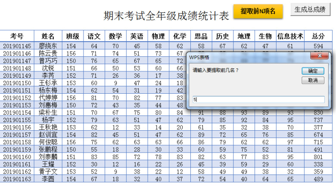
Task: Select the name cell 何俊聪
Action: (48, 142)
